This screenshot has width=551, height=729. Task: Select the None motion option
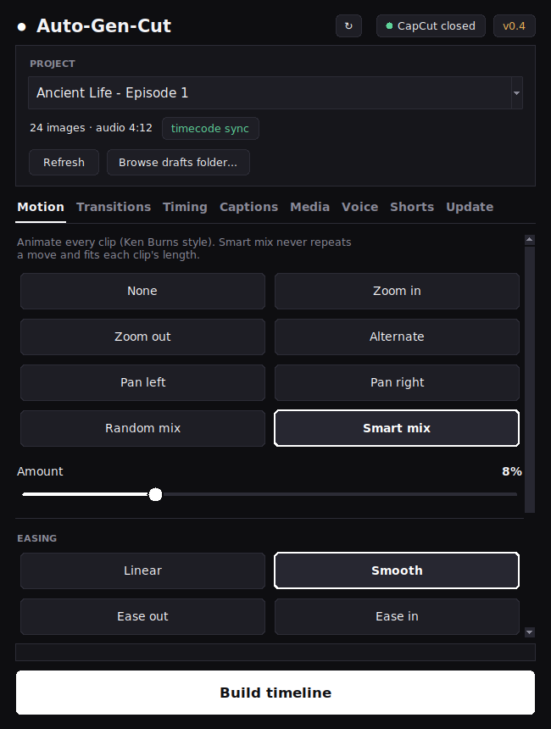[142, 291]
